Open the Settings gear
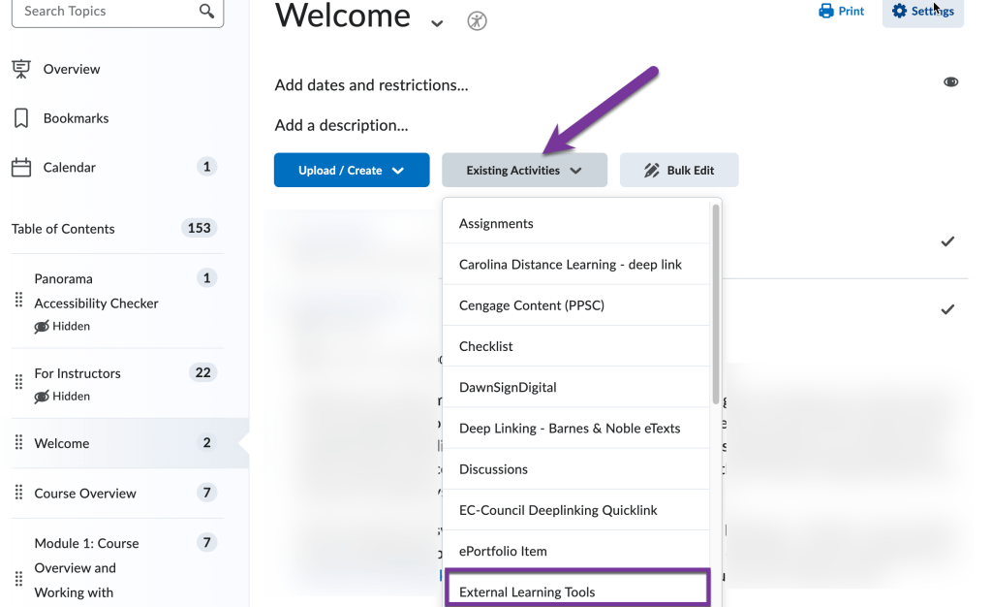992x607 pixels. pos(899,12)
